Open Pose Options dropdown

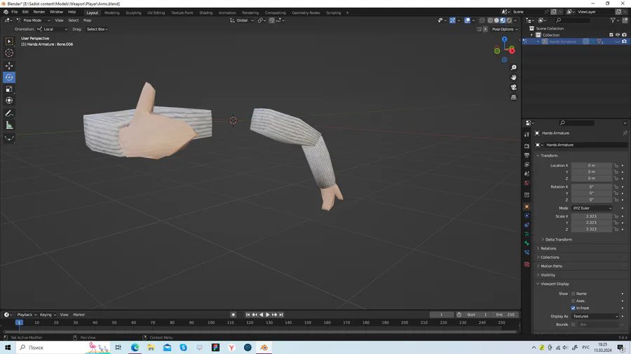pos(505,29)
